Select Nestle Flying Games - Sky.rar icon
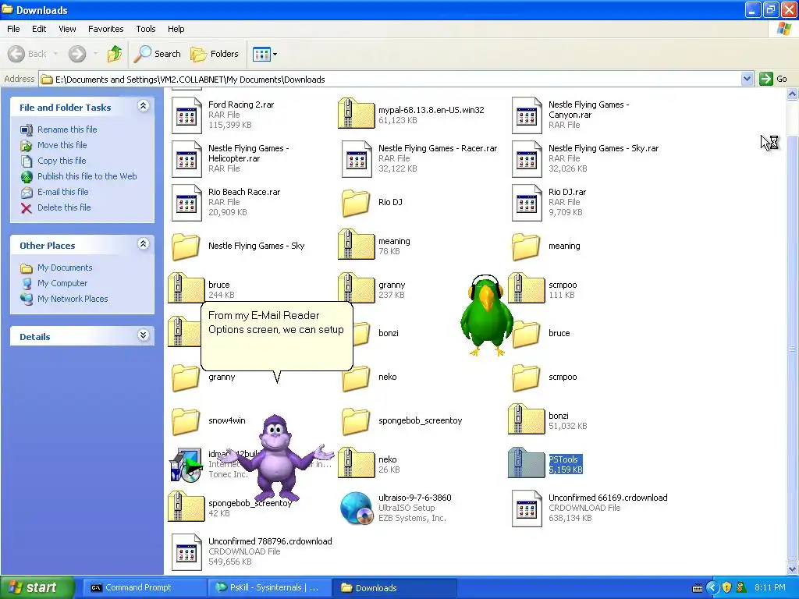The image size is (799, 599). tap(527, 159)
